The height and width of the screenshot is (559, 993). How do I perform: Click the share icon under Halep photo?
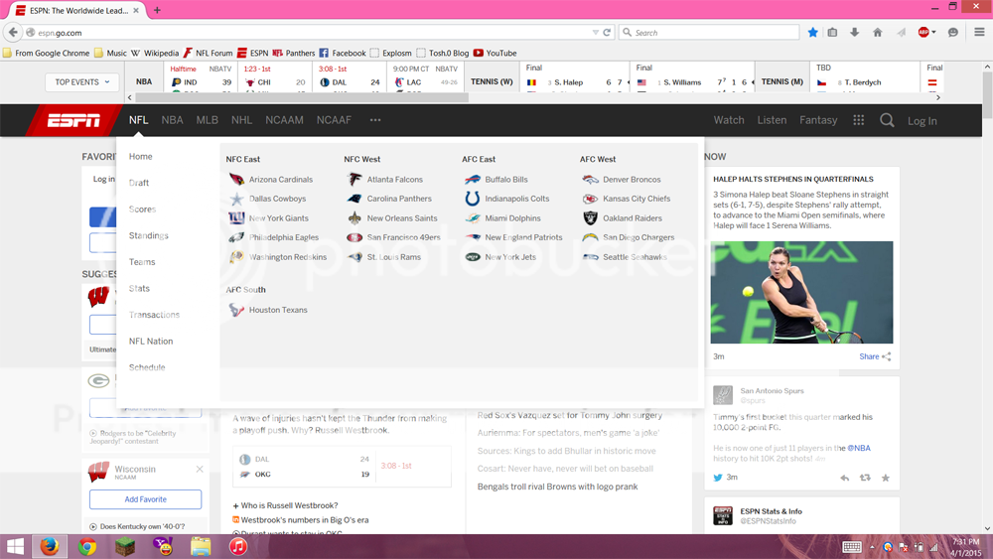tap(887, 356)
